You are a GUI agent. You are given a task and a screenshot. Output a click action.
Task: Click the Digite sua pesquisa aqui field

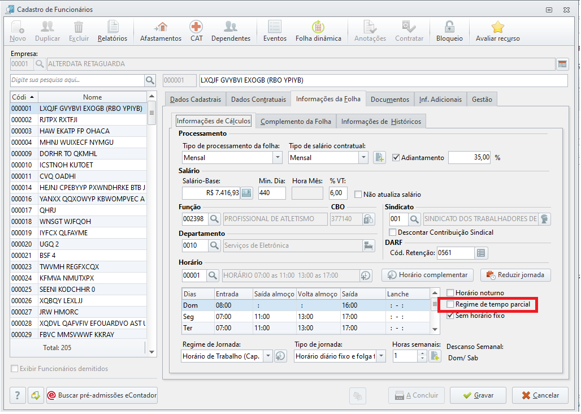coord(77,80)
